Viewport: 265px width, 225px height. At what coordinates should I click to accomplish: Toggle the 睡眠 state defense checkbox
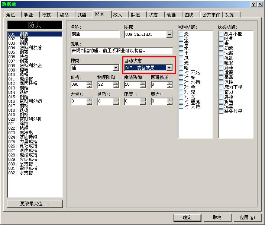[221, 63]
